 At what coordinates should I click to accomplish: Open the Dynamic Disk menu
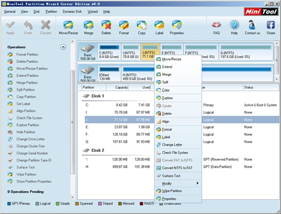[72, 12]
